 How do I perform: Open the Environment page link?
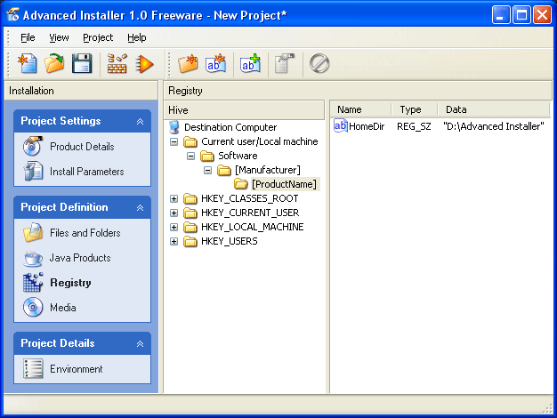[x=77, y=369]
